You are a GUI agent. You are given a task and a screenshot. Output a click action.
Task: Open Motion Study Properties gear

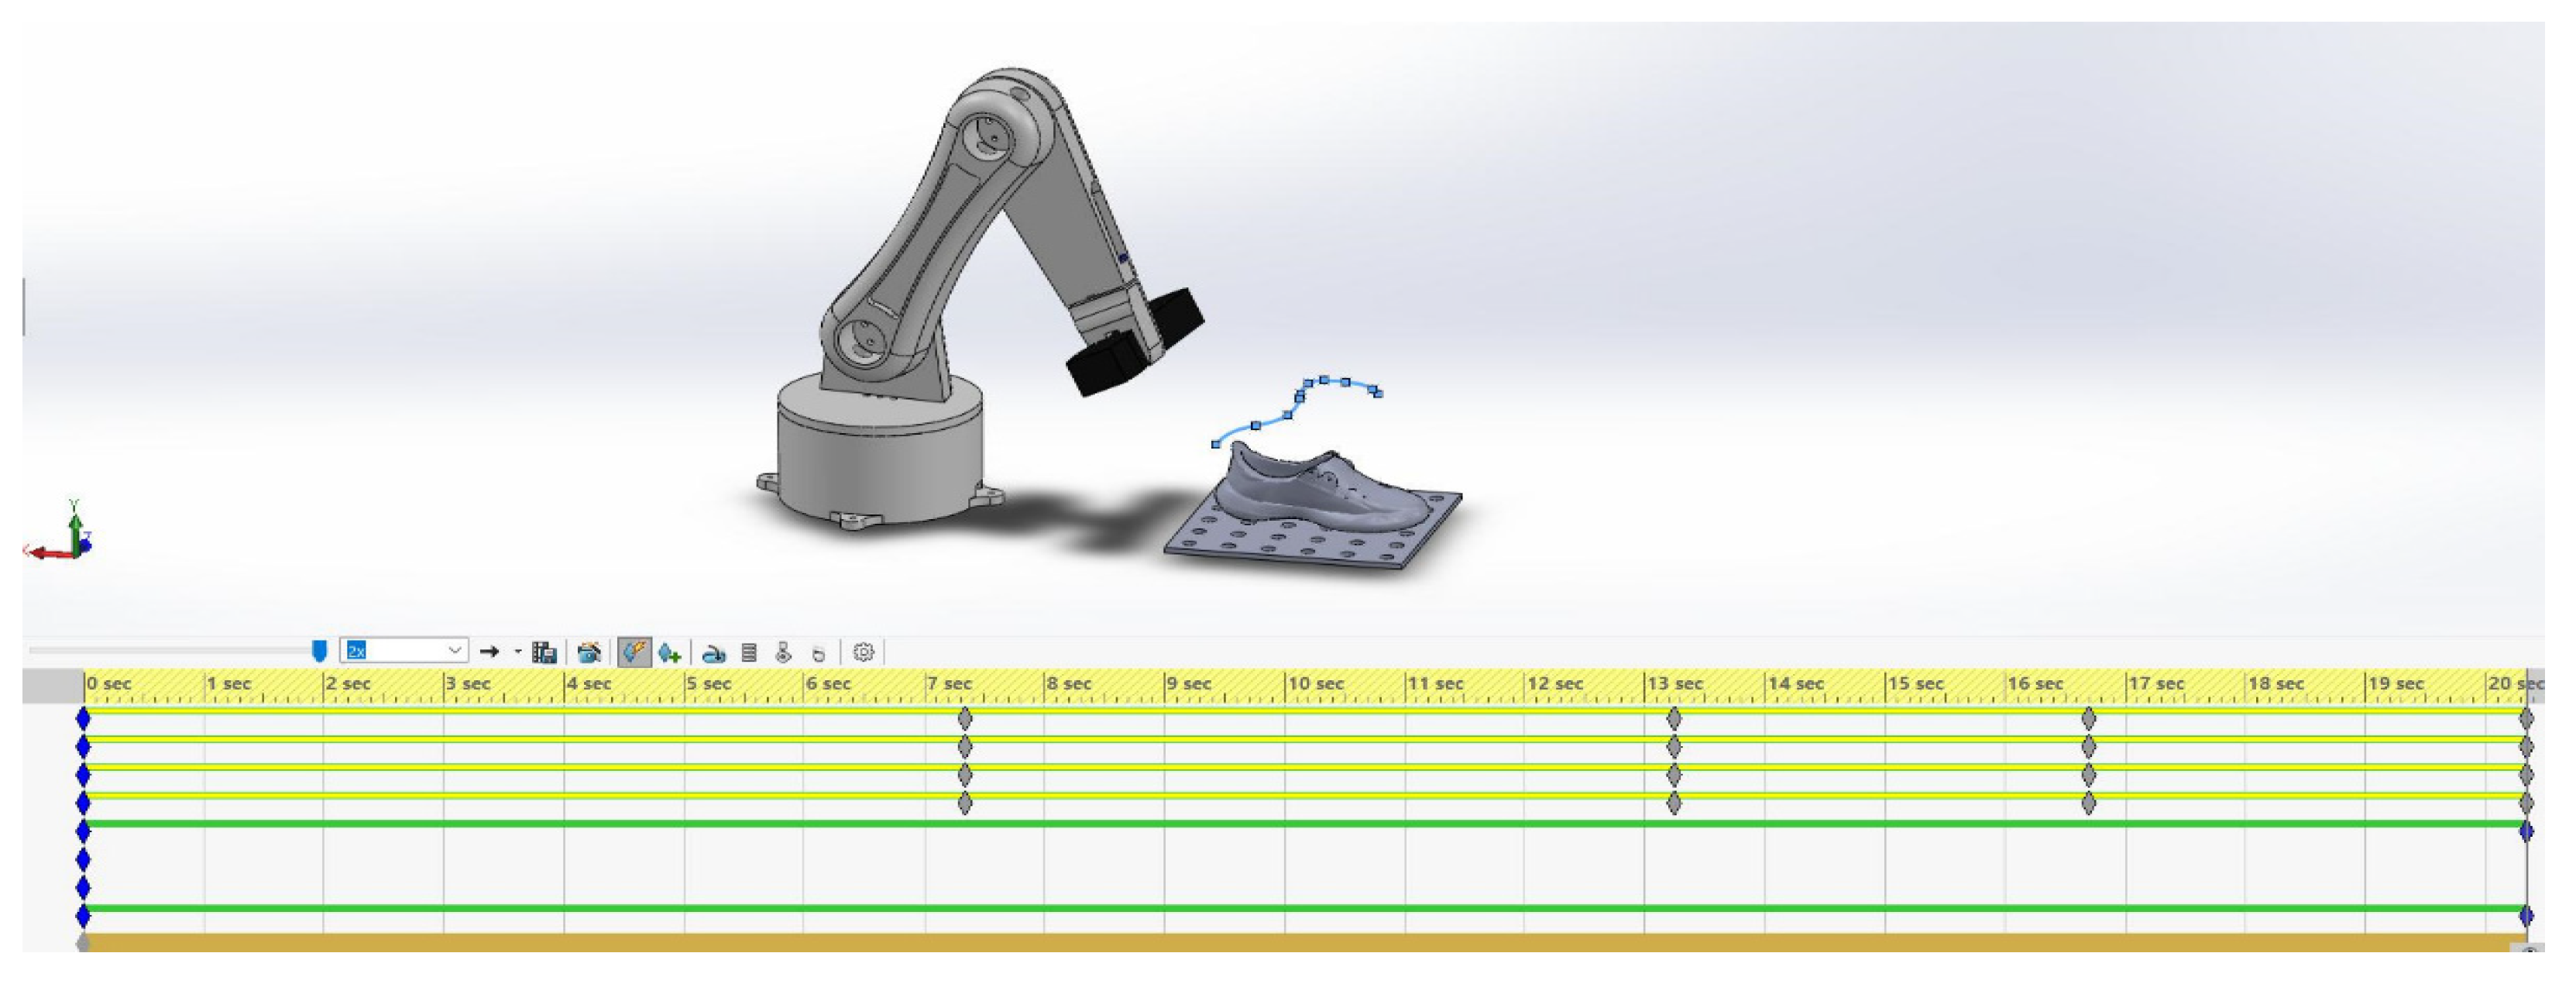[x=863, y=653]
